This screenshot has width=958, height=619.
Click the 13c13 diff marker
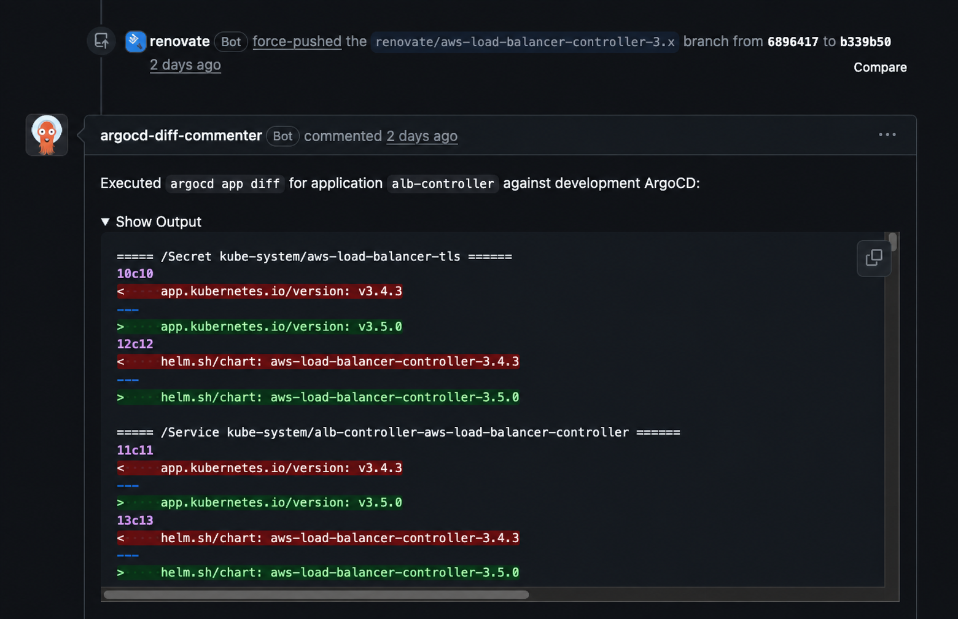pyautogui.click(x=135, y=520)
